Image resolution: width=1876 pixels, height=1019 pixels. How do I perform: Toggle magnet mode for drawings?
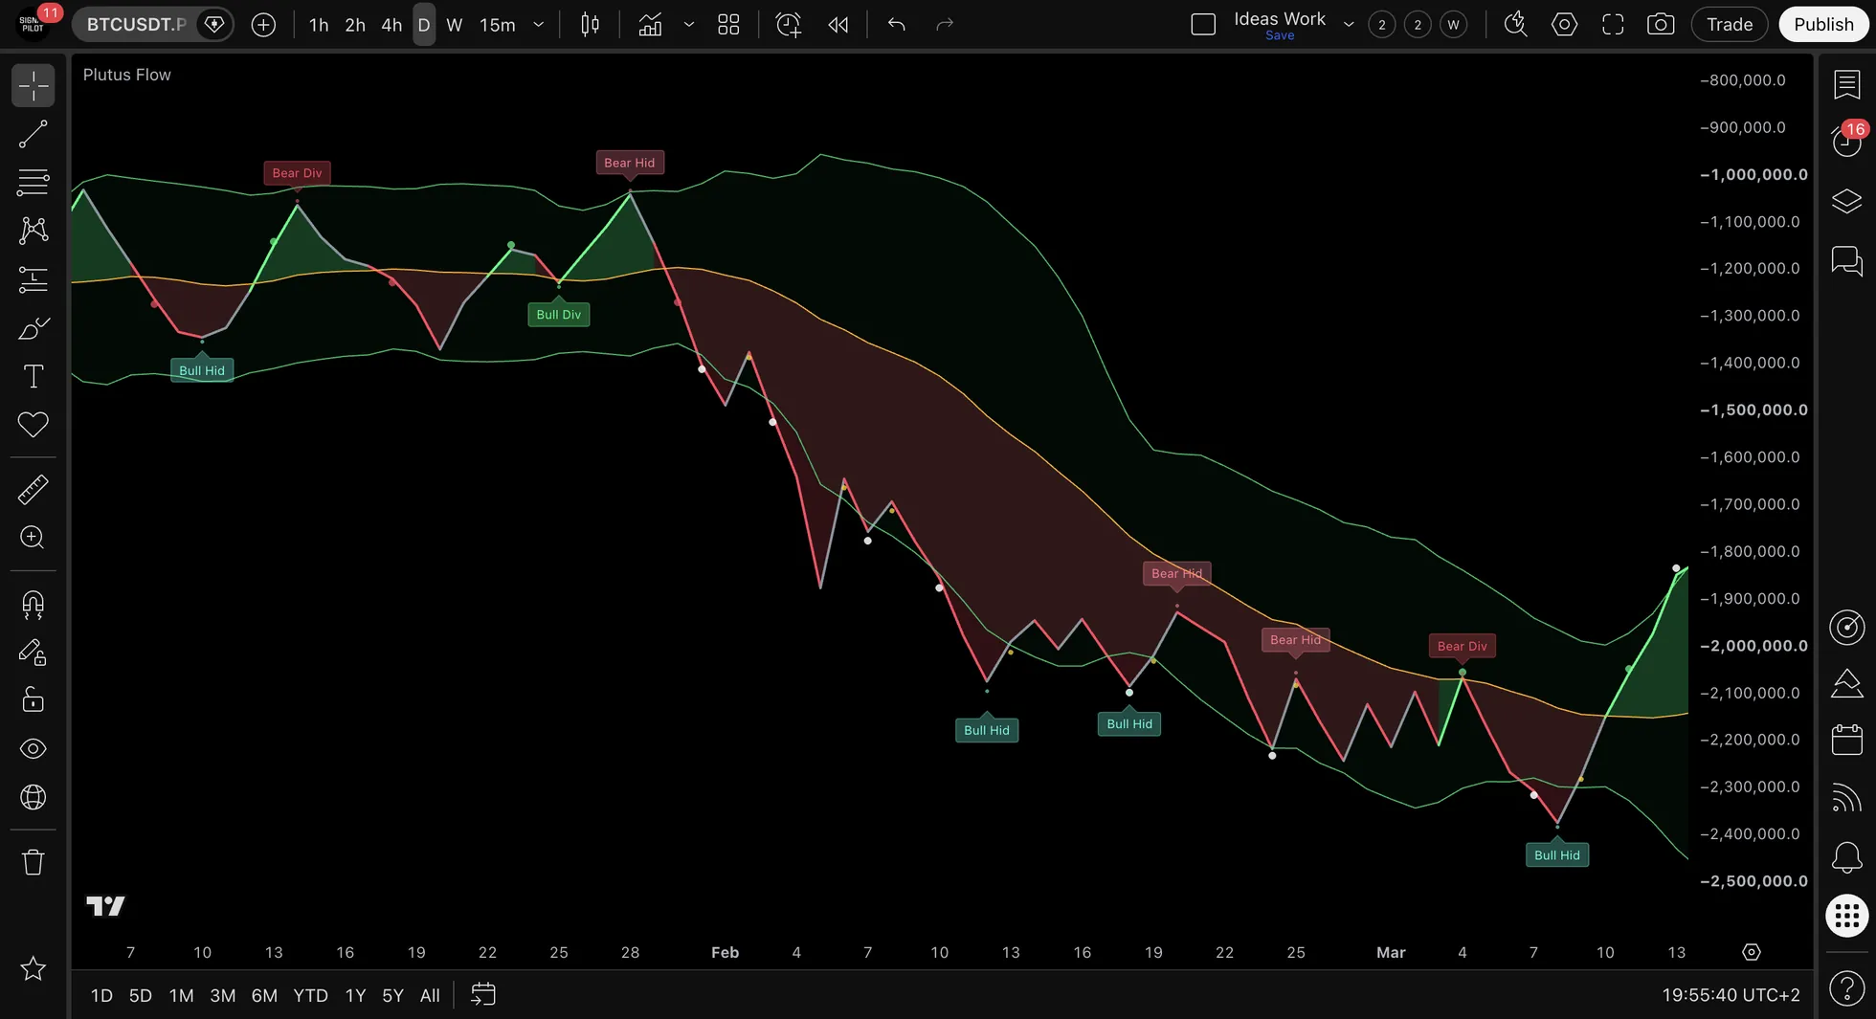33,605
